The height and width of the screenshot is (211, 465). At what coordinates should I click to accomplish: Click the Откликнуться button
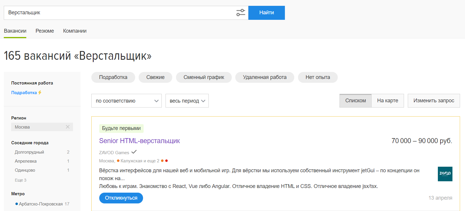point(121,198)
